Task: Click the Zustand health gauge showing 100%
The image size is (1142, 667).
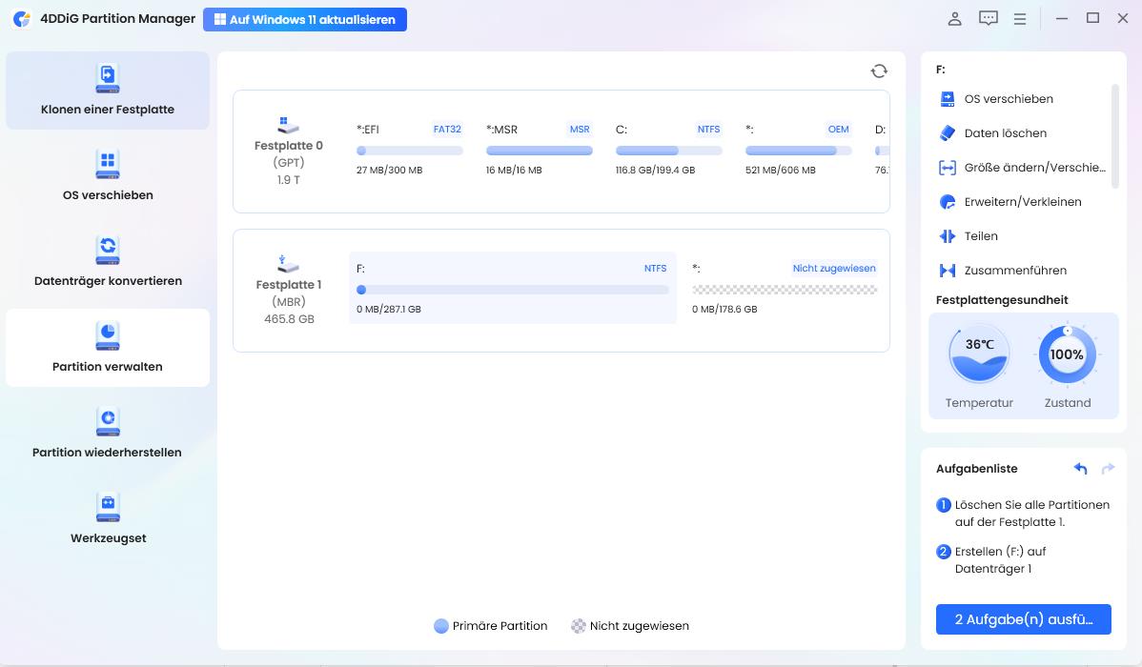Action: click(1067, 354)
